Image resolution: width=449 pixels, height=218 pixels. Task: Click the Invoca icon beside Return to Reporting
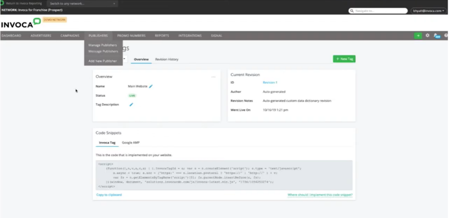click(2, 4)
